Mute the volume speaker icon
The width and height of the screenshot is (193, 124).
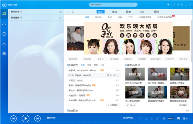coord(163,118)
